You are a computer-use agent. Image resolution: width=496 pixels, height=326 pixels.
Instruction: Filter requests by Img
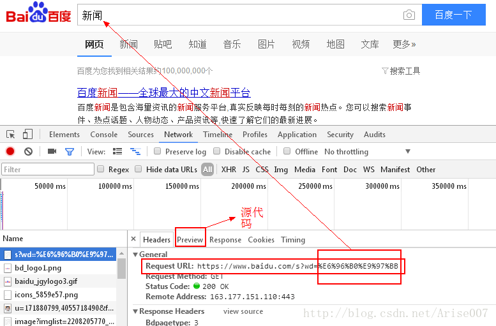281,170
